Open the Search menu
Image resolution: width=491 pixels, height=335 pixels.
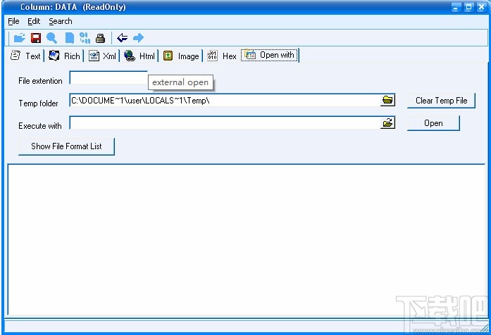tap(61, 21)
